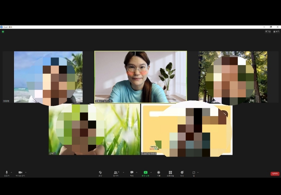
Task: Show green encryption shield meeting info
Action: [3, 32]
